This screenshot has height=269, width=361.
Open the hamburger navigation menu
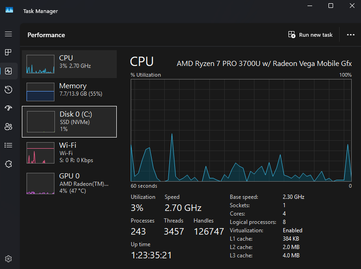[x=8, y=34]
